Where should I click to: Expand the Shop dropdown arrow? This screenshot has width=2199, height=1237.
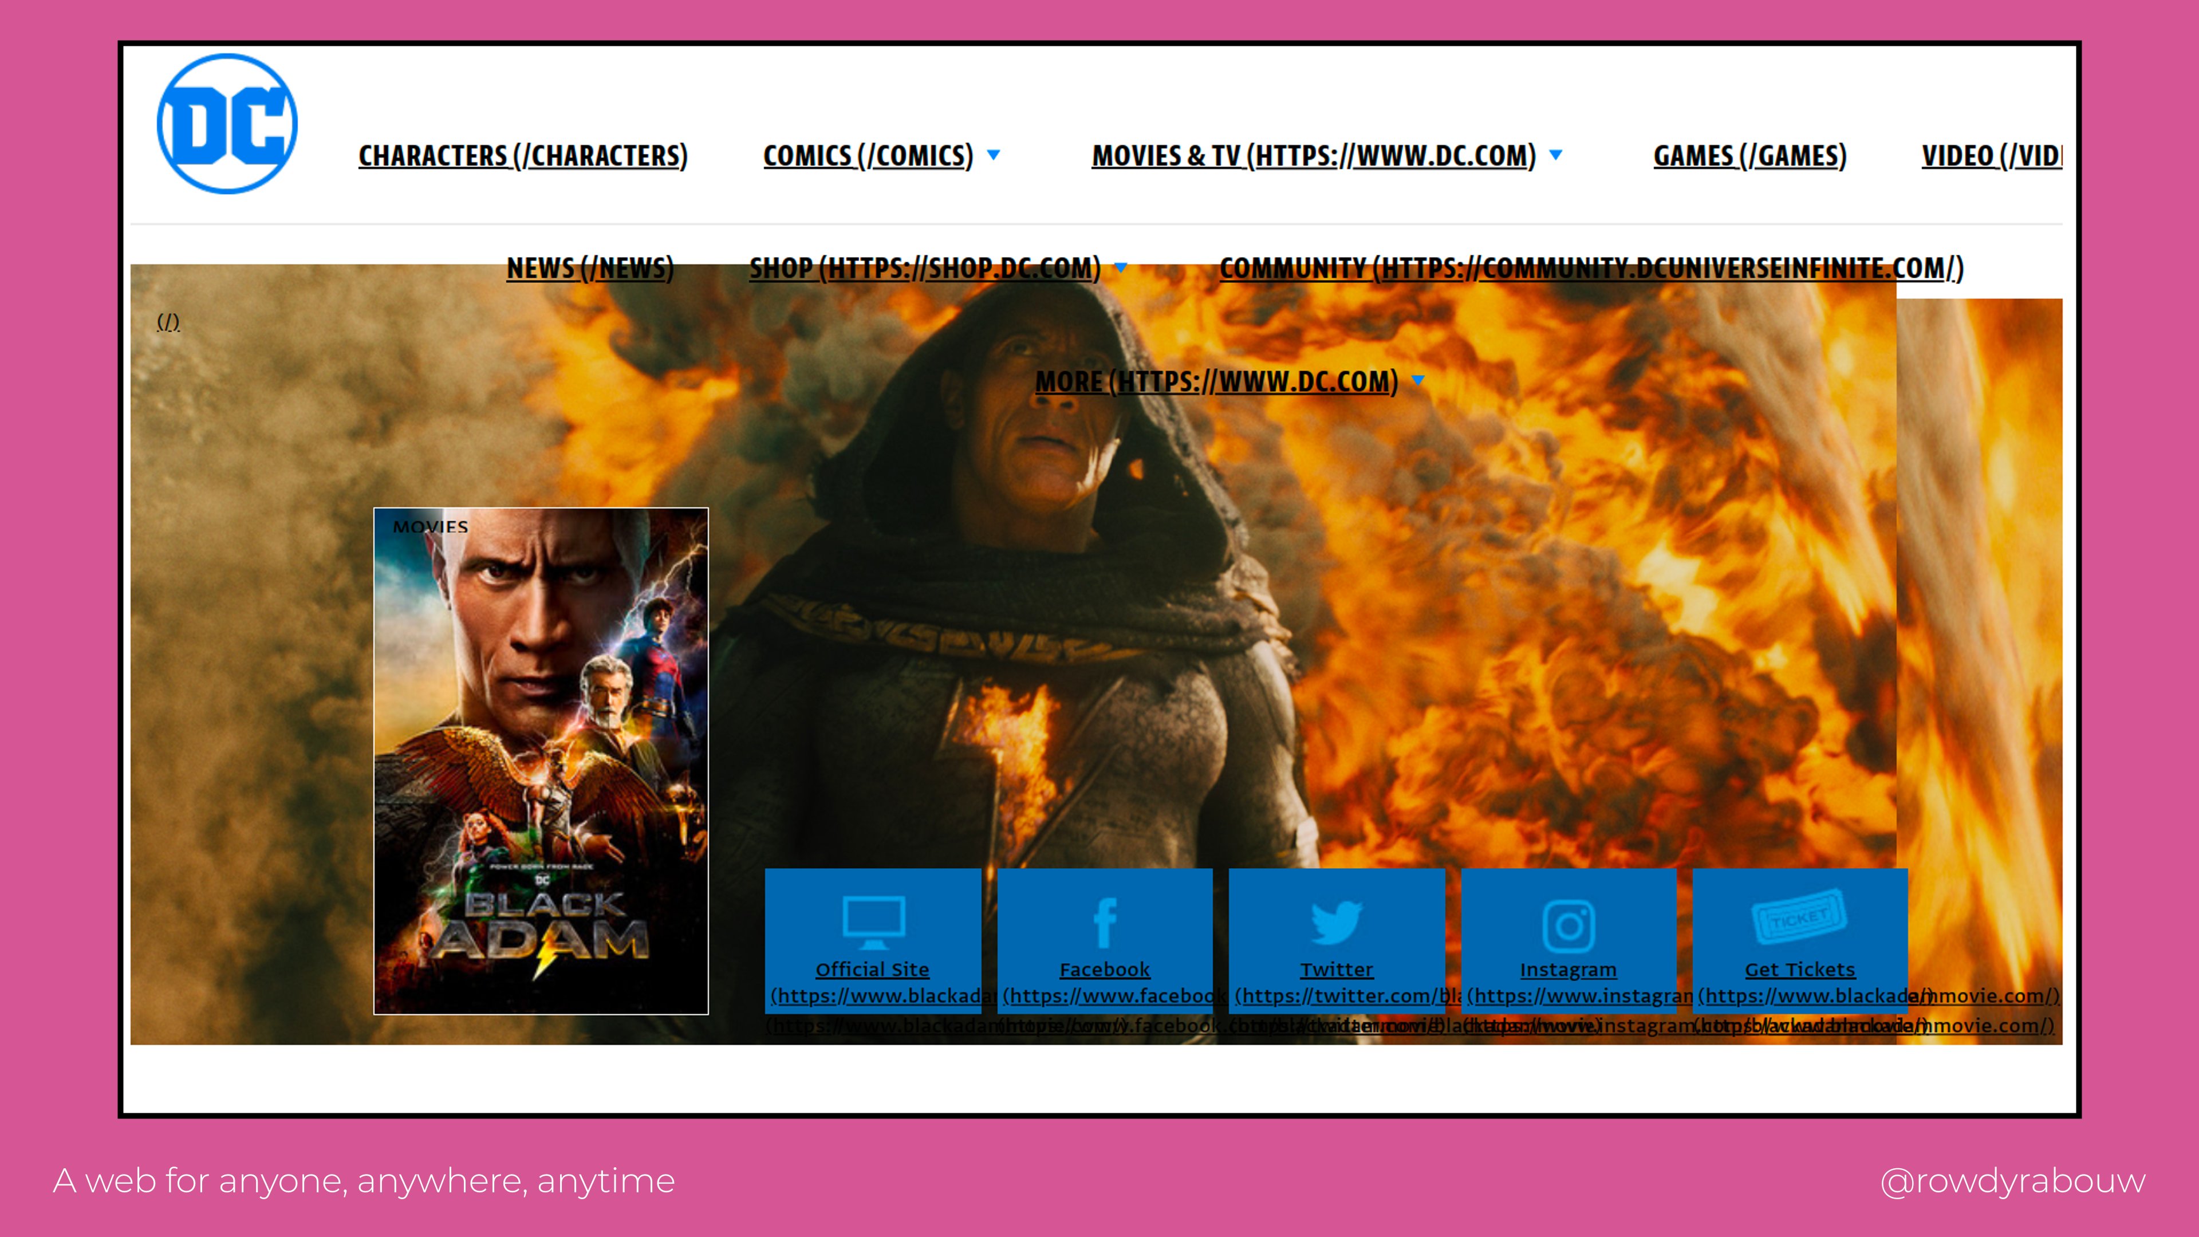coord(1121,267)
